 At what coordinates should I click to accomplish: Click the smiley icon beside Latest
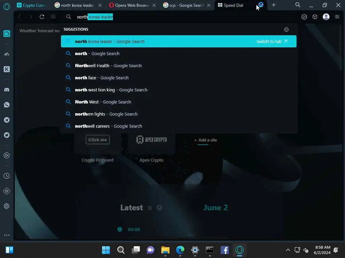point(159,208)
